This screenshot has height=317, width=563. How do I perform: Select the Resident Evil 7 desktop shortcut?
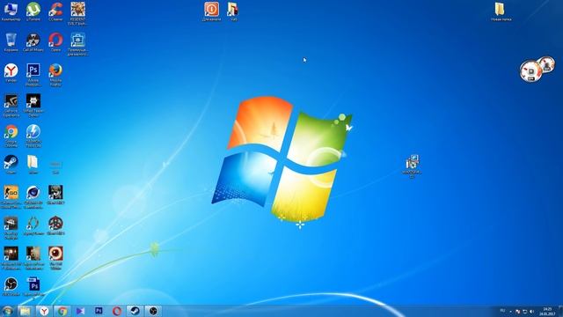[x=77, y=13]
